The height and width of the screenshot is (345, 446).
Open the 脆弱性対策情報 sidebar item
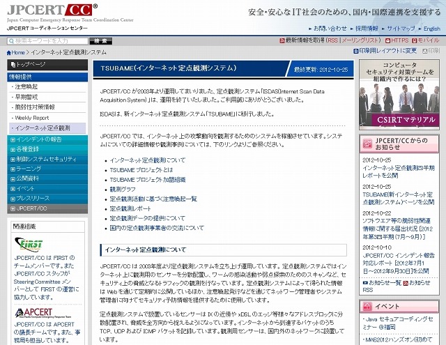tap(47, 107)
